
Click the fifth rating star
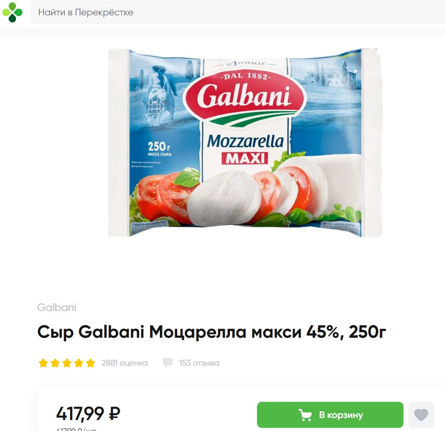[x=91, y=363]
